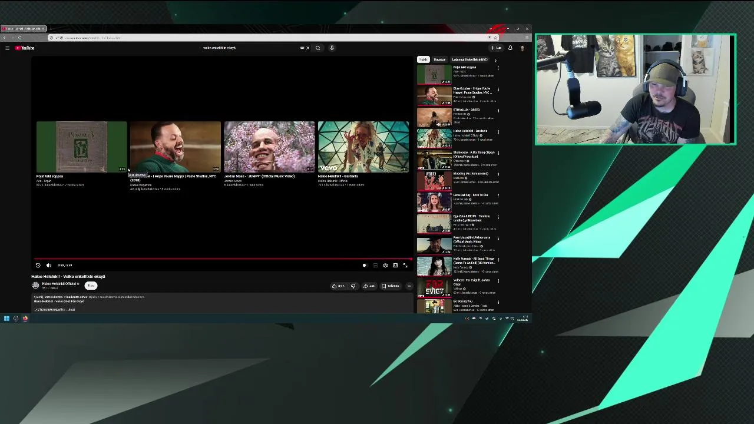Open the player settings gear
This screenshot has width=754, height=424.
[385, 266]
